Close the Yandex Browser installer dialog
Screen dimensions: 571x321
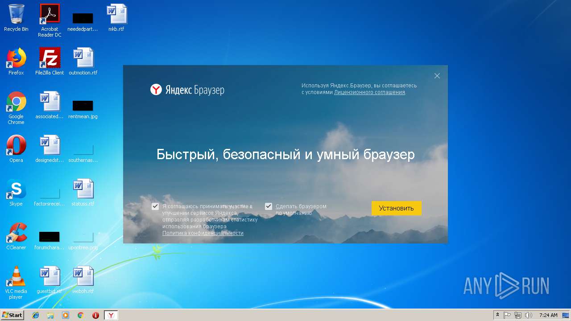coord(437,76)
